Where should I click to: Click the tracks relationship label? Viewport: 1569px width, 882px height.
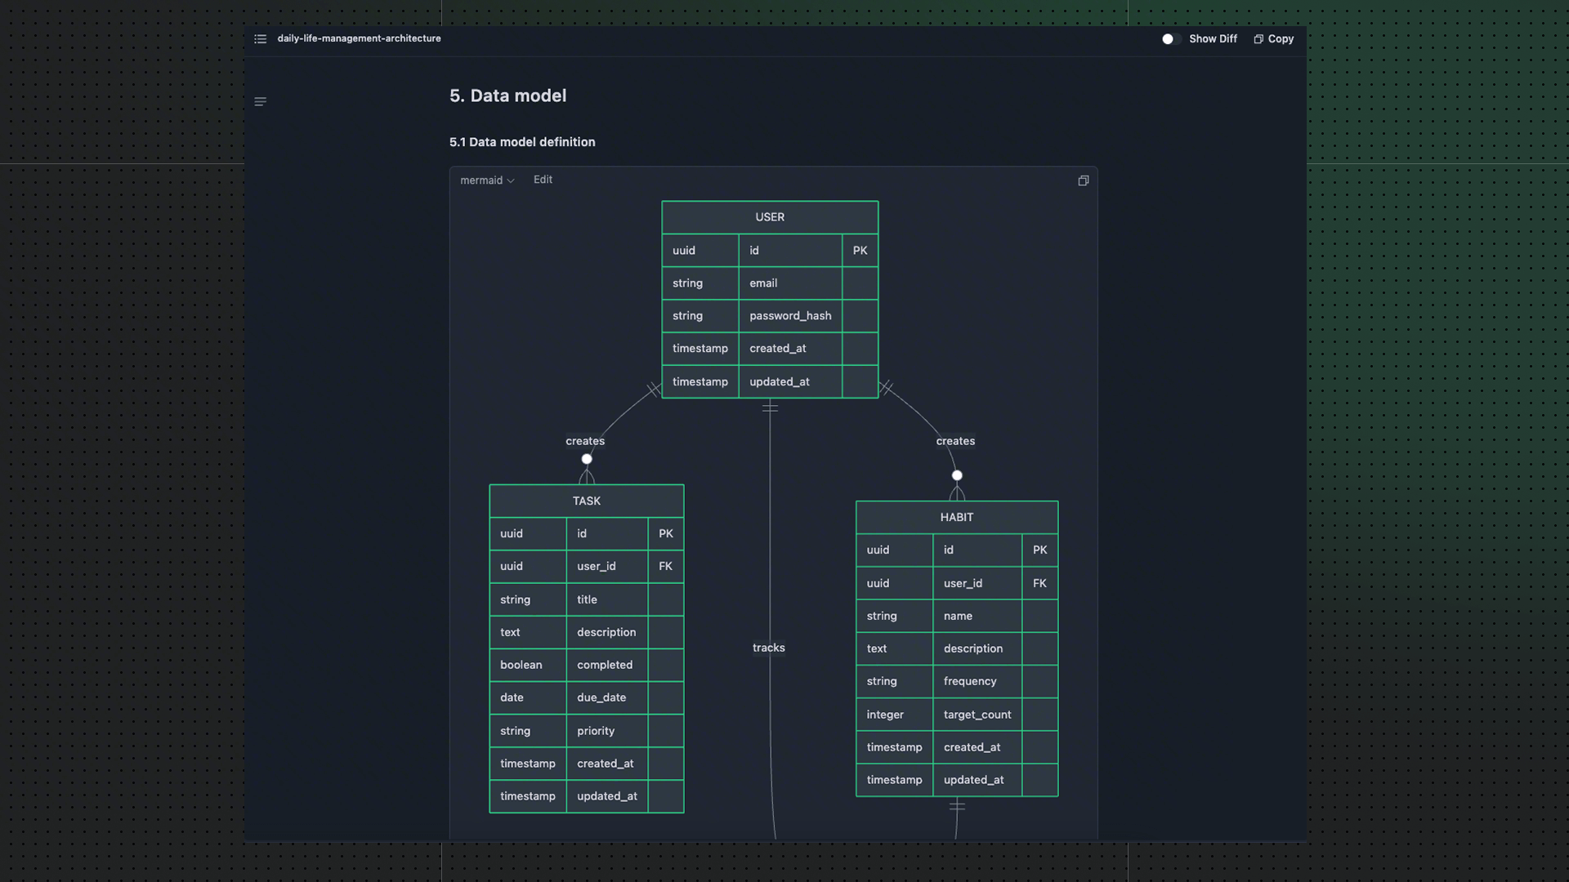tap(768, 648)
